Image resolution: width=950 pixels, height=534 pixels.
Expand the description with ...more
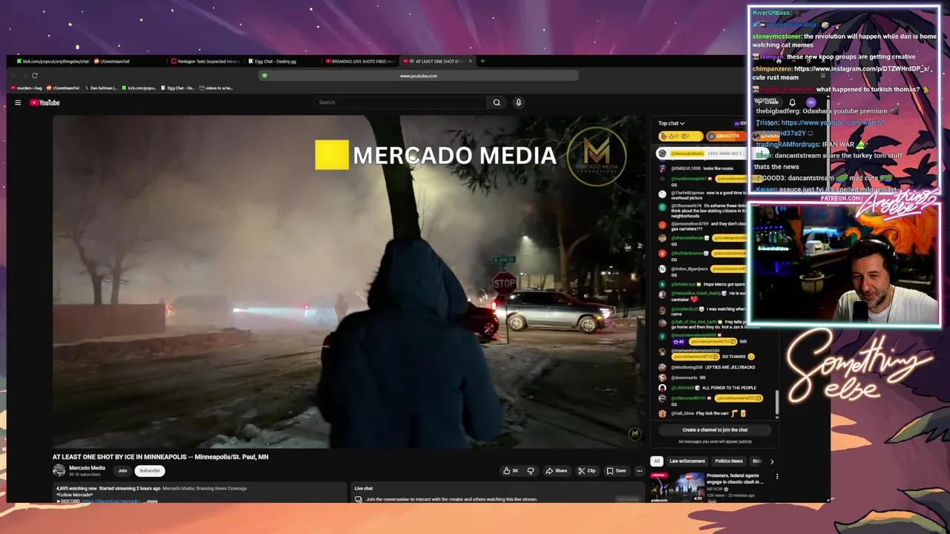point(151,501)
